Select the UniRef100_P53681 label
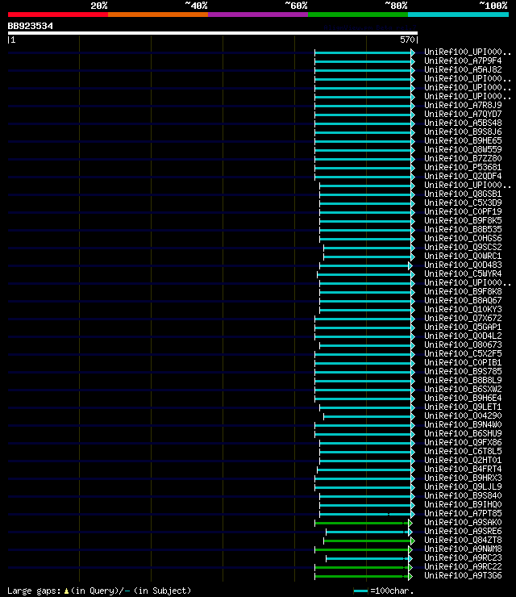Viewport: 516px width, 597px height. (463, 168)
